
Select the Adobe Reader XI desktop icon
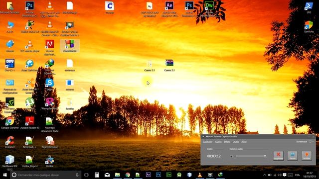point(30,123)
